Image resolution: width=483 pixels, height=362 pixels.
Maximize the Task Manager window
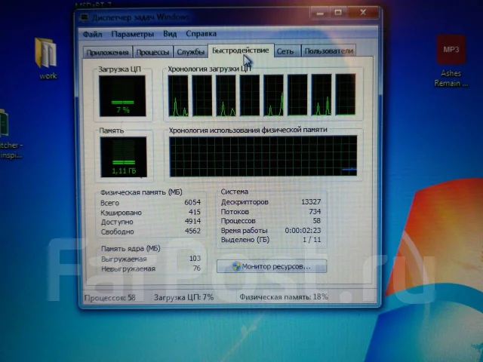[x=338, y=13]
